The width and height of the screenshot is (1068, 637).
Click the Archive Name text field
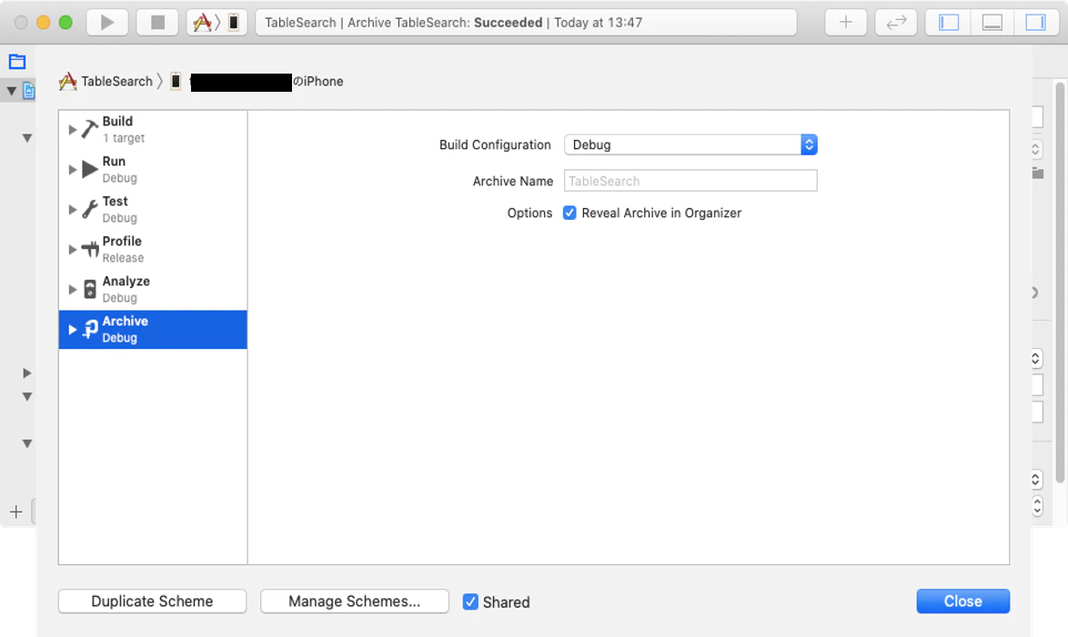coord(690,181)
